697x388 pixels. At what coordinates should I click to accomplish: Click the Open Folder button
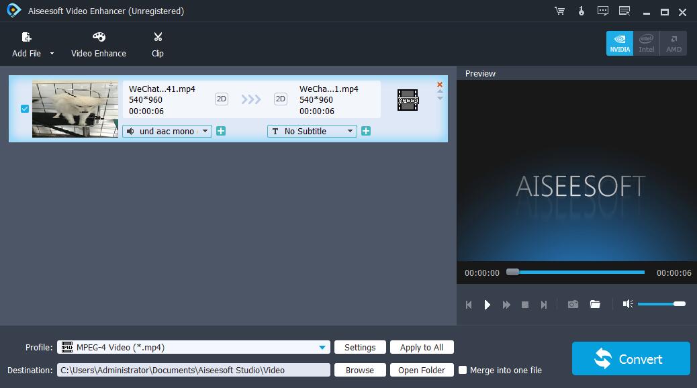click(x=422, y=370)
